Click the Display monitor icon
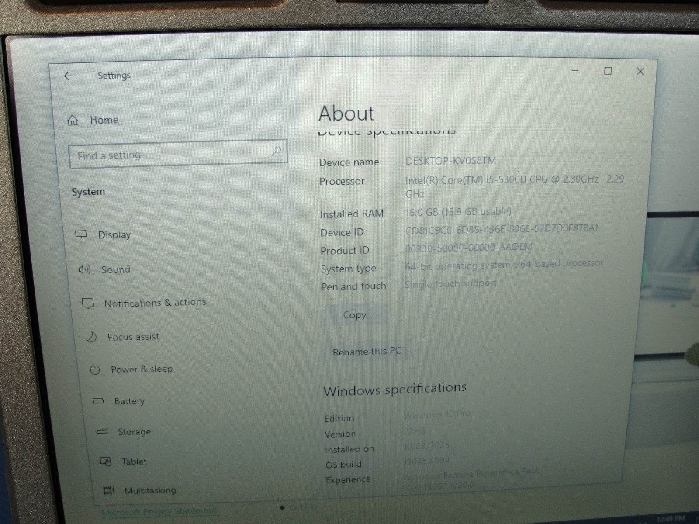 (81, 234)
